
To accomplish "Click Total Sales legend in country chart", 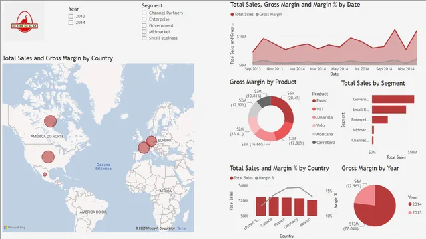I will [241, 178].
